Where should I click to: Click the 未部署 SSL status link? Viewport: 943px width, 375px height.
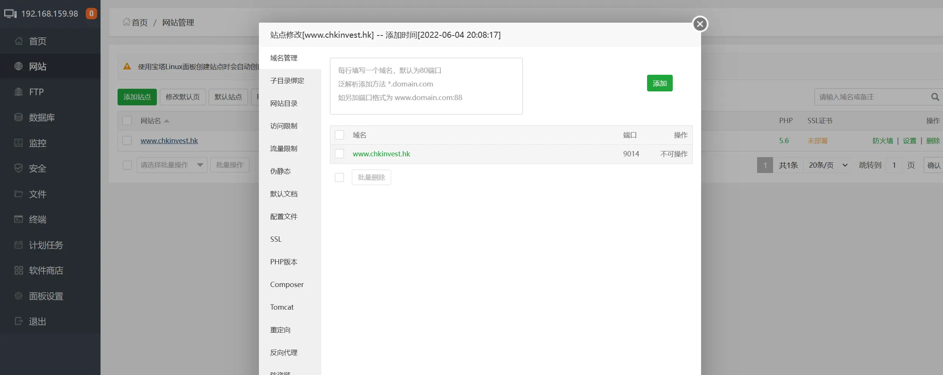tap(817, 141)
